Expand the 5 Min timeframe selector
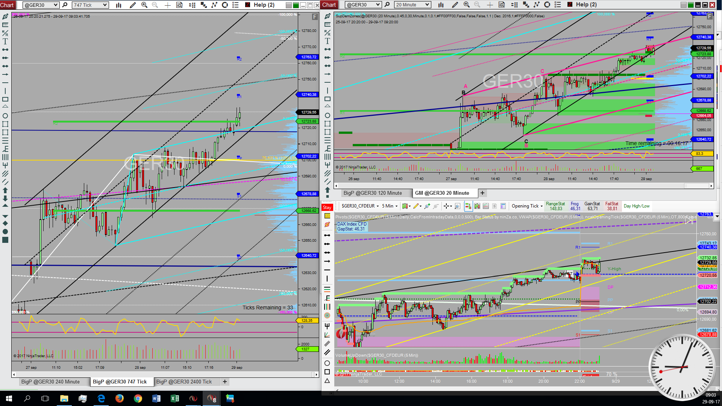Screen dimensions: 722x406 pyautogui.click(x=390, y=206)
